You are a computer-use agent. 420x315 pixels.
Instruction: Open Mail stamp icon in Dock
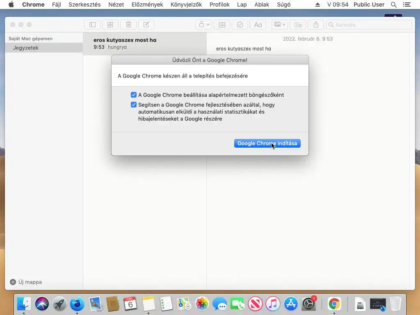(x=95, y=304)
